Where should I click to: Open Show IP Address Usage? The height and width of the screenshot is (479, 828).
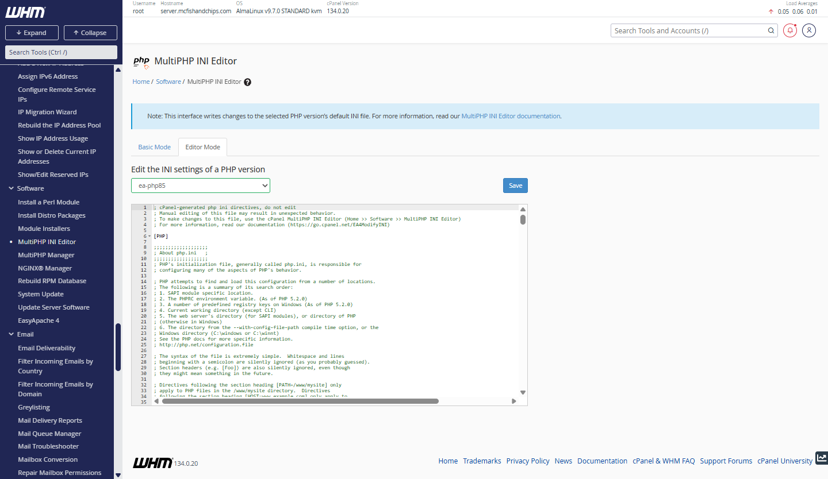coord(53,138)
